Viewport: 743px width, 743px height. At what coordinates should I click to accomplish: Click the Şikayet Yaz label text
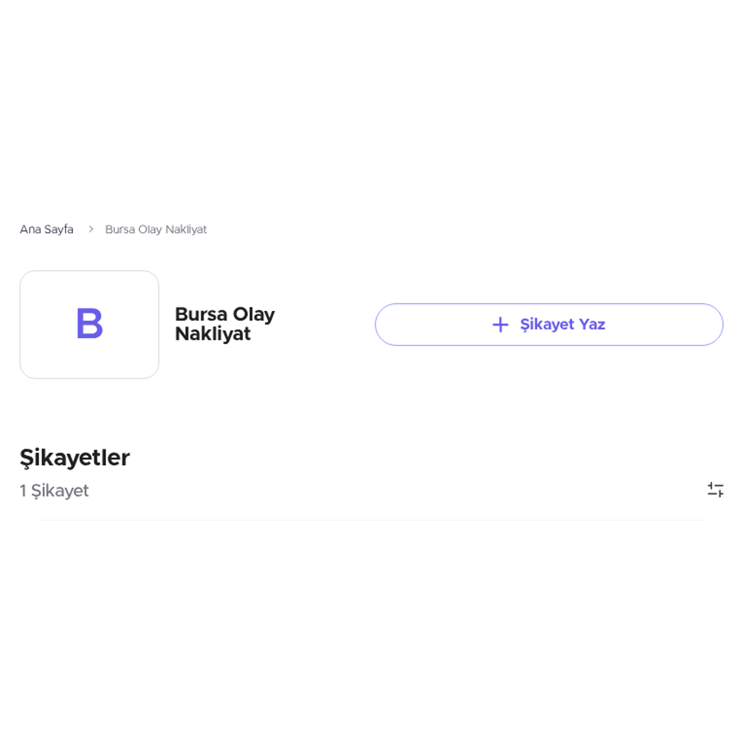tap(563, 324)
